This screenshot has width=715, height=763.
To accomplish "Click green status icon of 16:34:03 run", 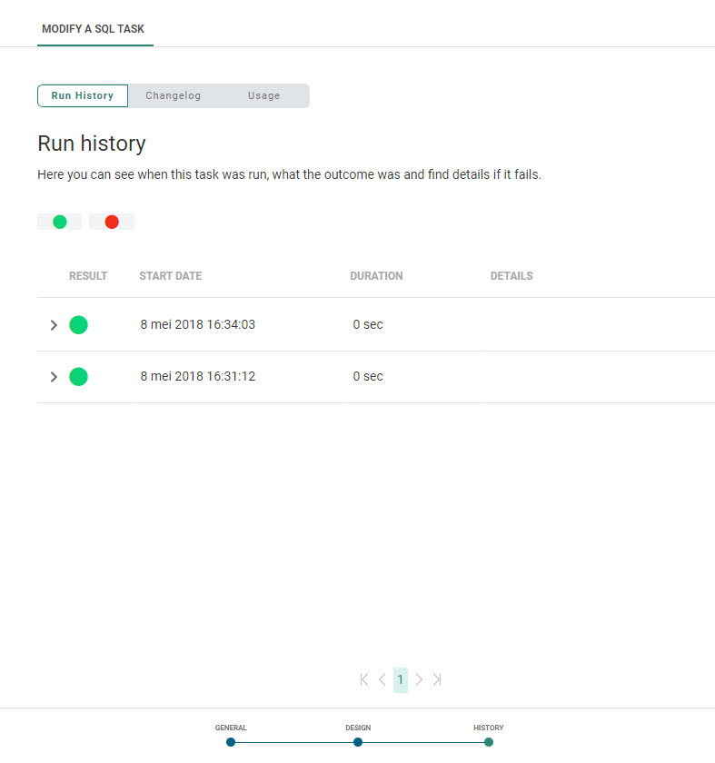I will tap(79, 324).
